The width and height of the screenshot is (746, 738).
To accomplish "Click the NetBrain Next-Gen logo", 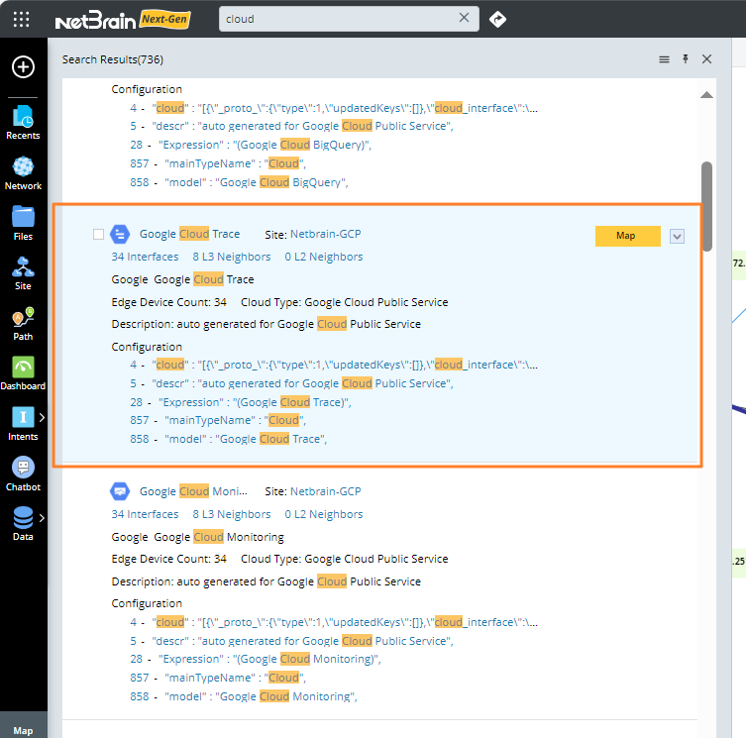I will [123, 20].
